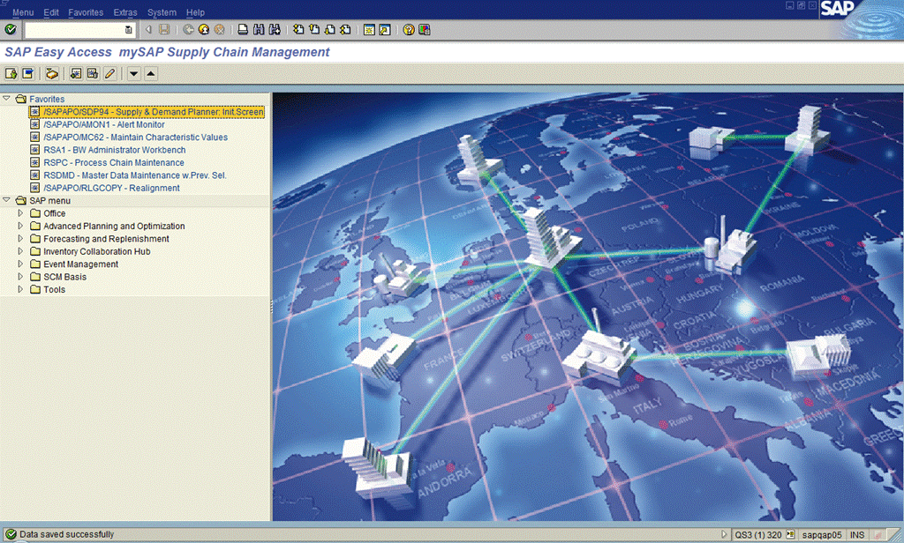Open the Help menu

[x=195, y=12]
